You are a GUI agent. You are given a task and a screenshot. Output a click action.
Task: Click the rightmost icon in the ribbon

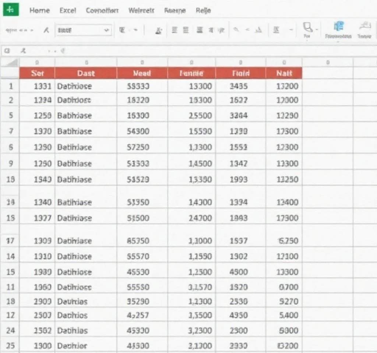[x=364, y=26]
